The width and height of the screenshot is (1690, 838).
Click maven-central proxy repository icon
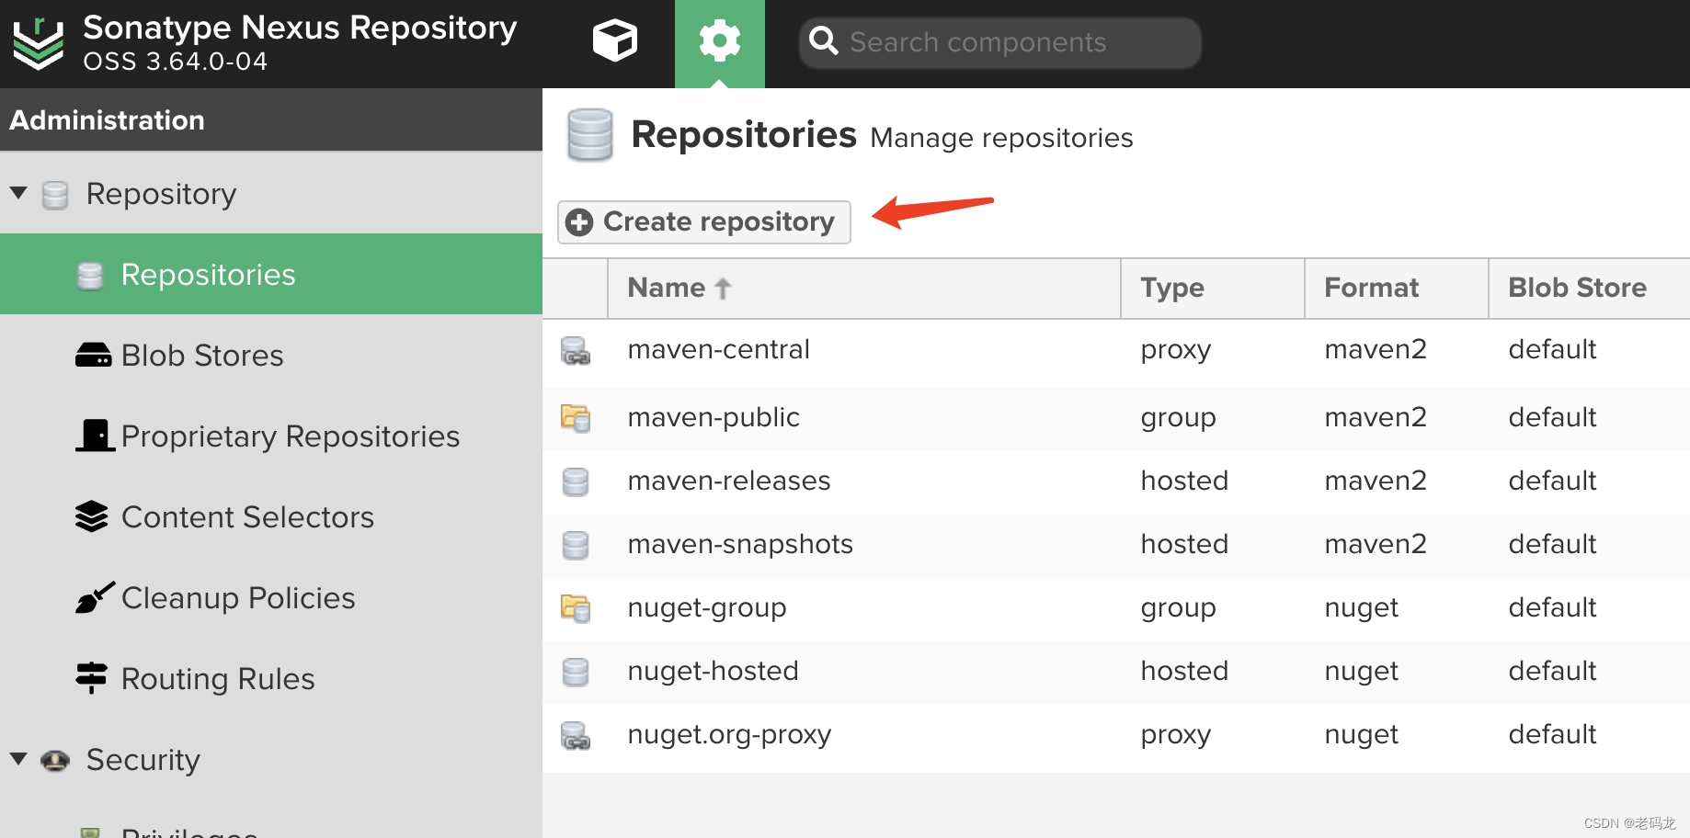click(576, 351)
